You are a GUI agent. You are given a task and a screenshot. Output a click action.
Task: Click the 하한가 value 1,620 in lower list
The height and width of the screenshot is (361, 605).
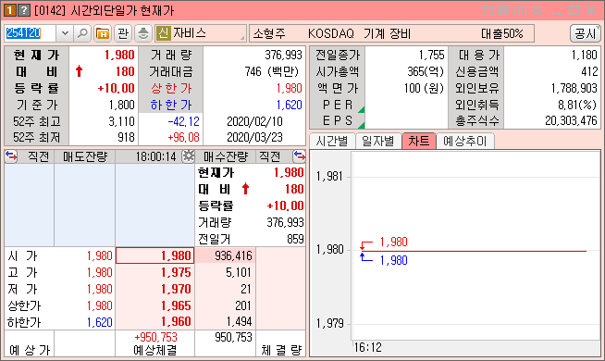(x=99, y=322)
